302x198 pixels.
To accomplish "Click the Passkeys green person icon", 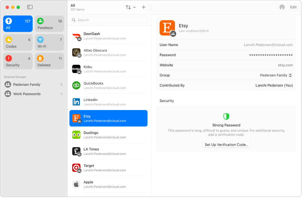I will [40, 21].
